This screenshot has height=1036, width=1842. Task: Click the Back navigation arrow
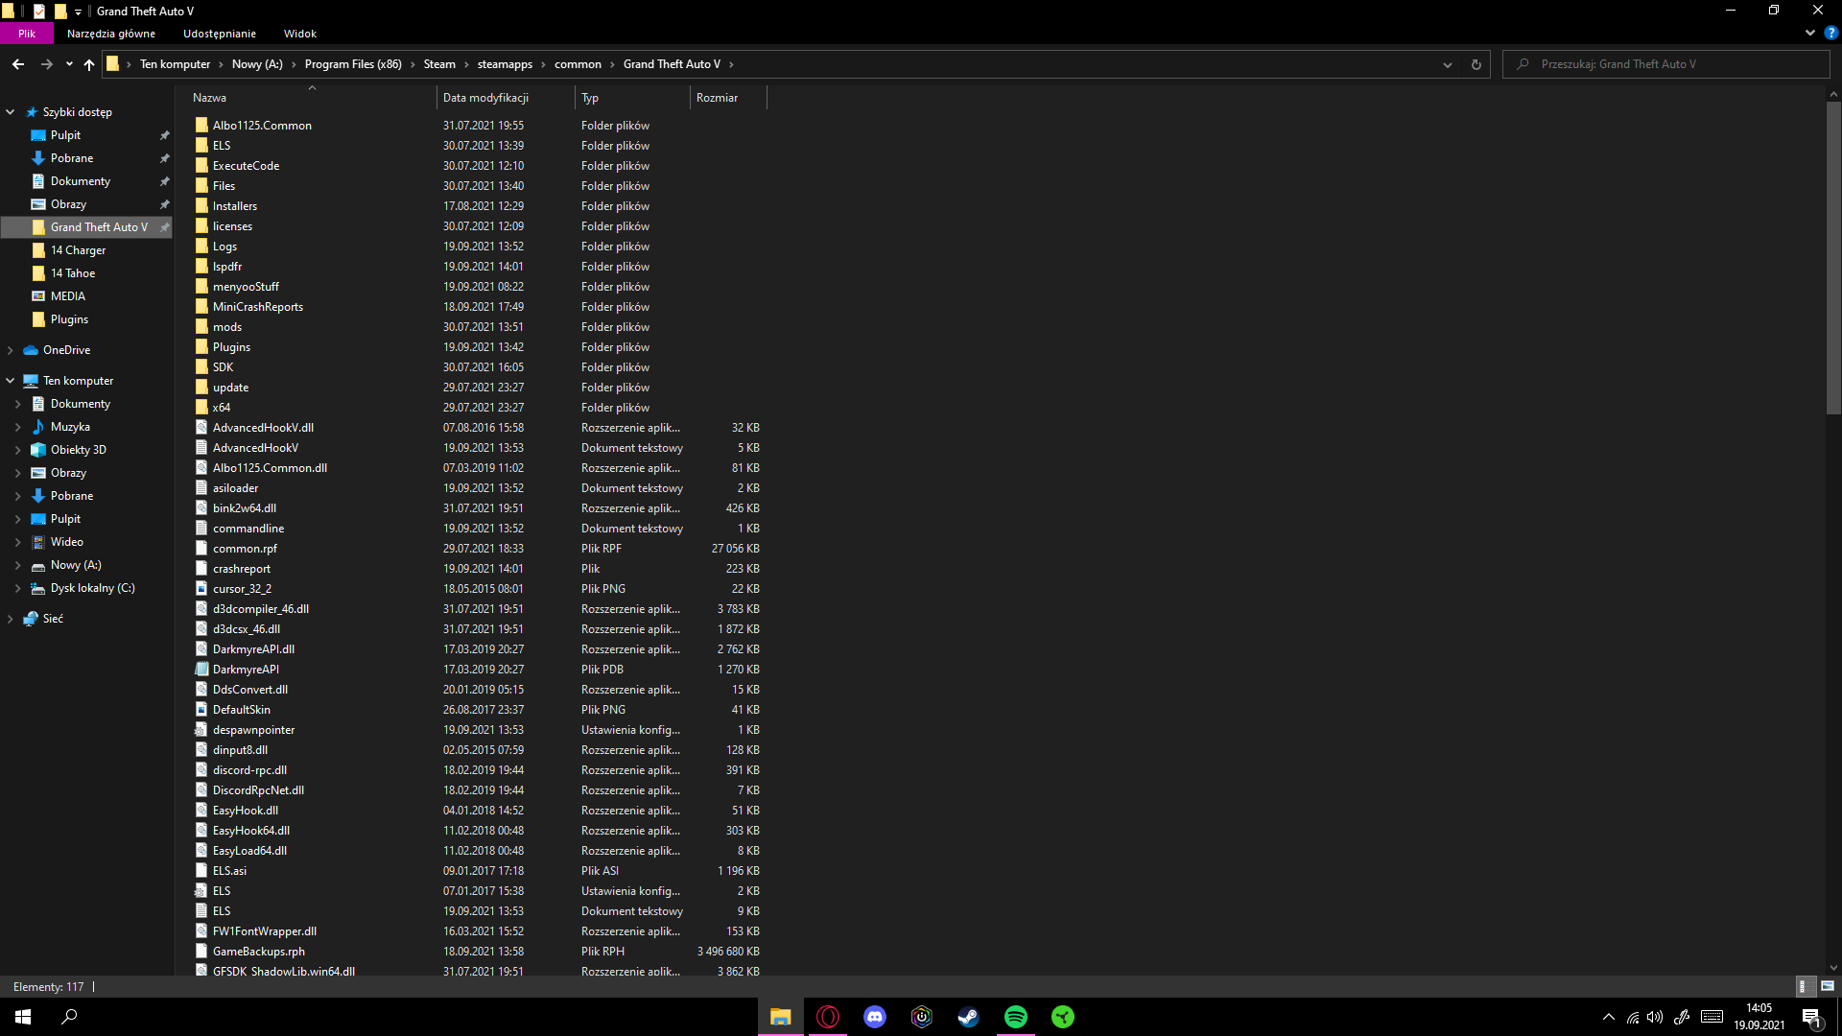click(x=18, y=64)
